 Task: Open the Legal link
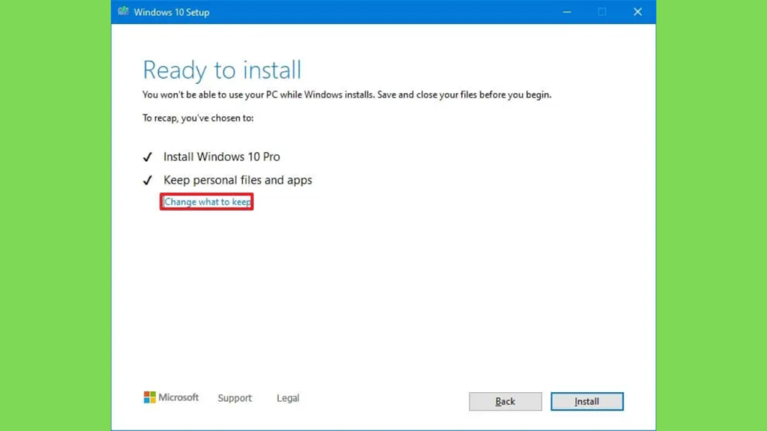288,398
